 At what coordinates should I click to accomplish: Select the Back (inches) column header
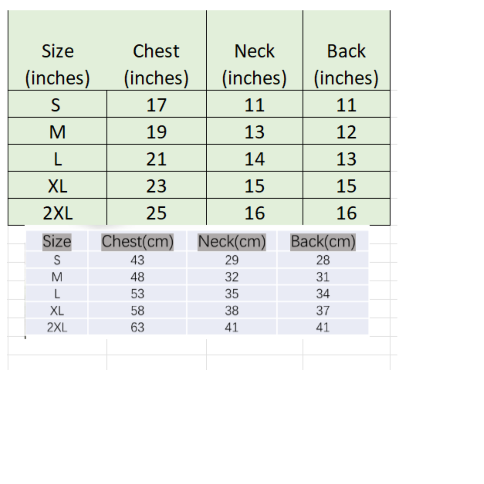point(346,64)
